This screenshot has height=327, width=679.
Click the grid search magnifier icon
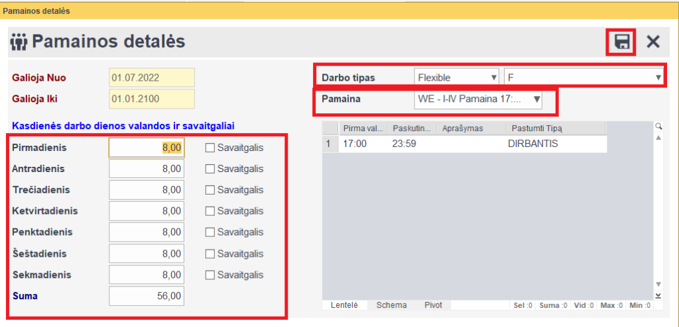(x=658, y=126)
